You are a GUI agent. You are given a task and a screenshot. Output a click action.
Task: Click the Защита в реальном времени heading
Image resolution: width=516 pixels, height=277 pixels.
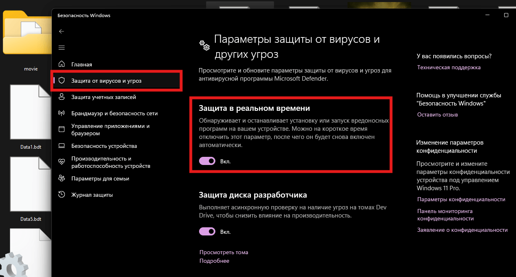(x=255, y=108)
